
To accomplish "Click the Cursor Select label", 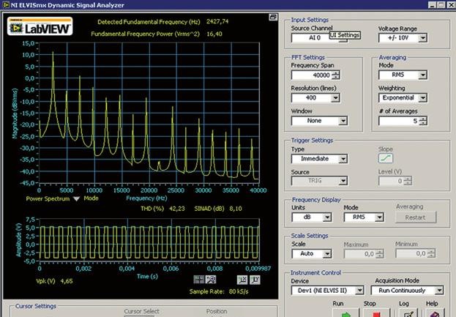I will pos(141,311).
